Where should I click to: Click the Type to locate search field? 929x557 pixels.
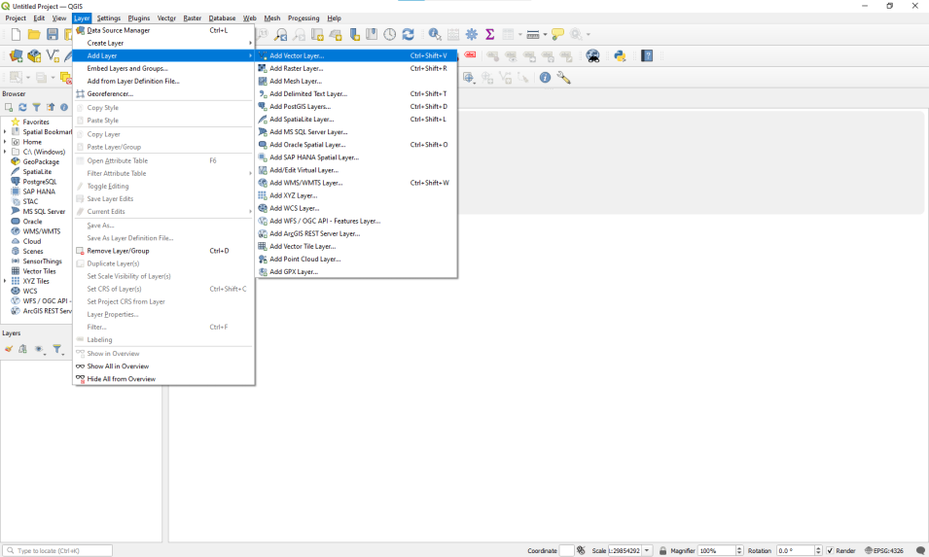[57, 550]
